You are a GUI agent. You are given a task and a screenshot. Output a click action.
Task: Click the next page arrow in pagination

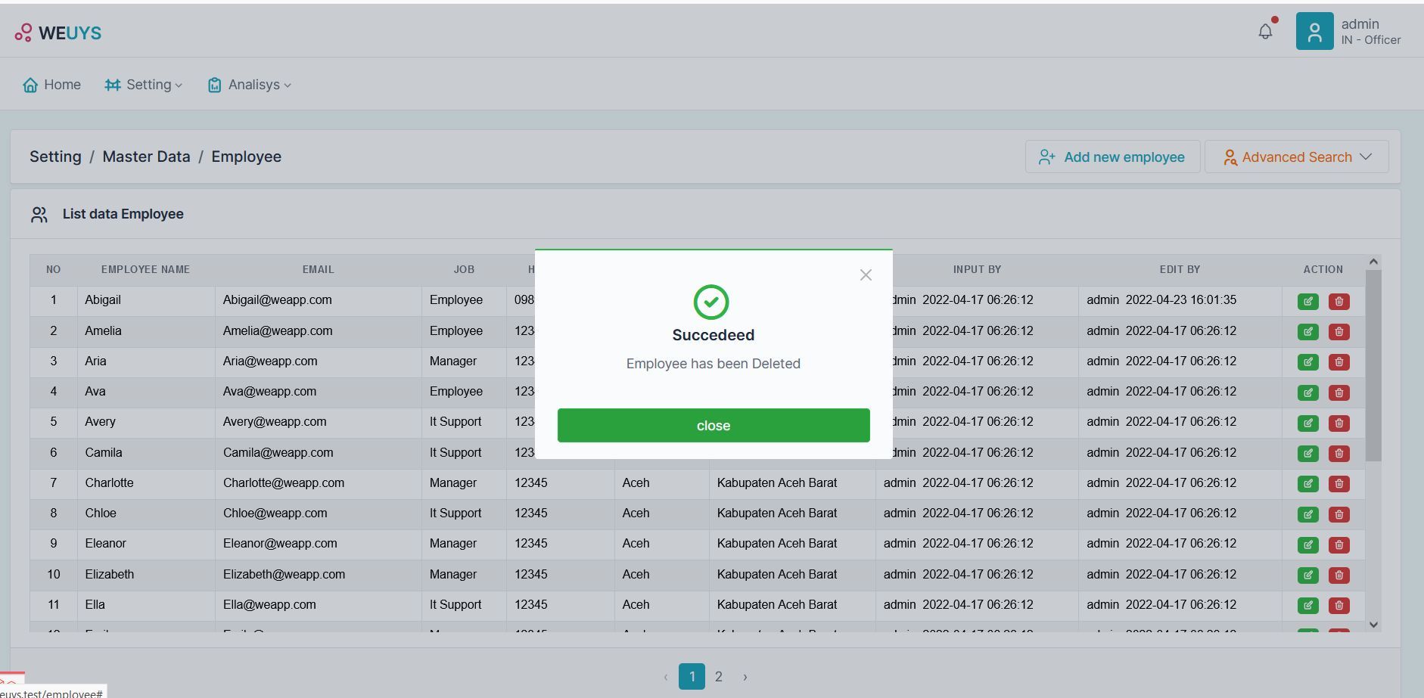745,677
